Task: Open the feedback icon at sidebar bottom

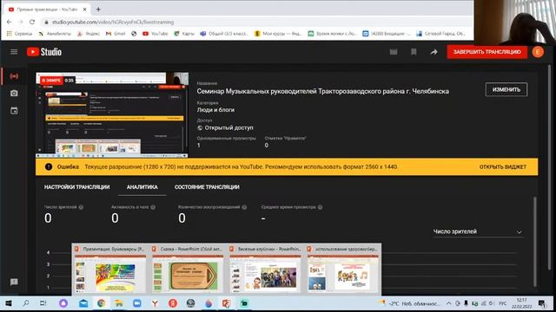Action: (14, 282)
